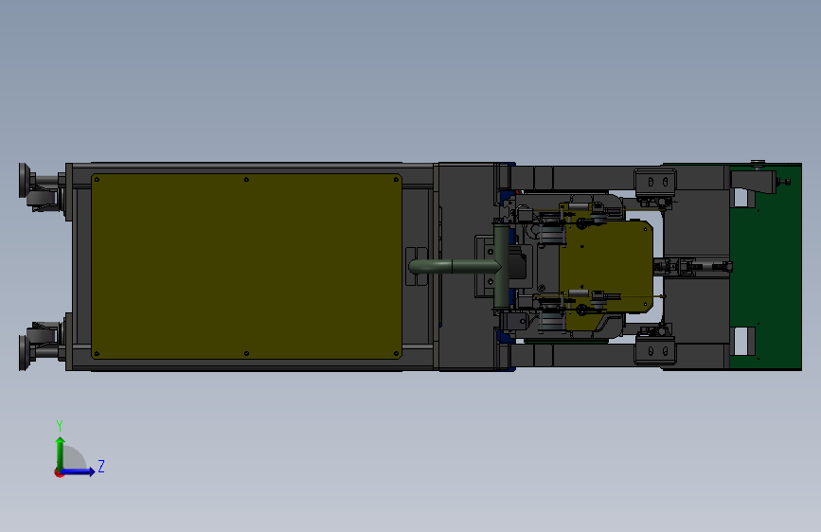Screen dimensions: 821x532
Task: Select the large olive rectangular cover plate
Action: tap(246, 267)
